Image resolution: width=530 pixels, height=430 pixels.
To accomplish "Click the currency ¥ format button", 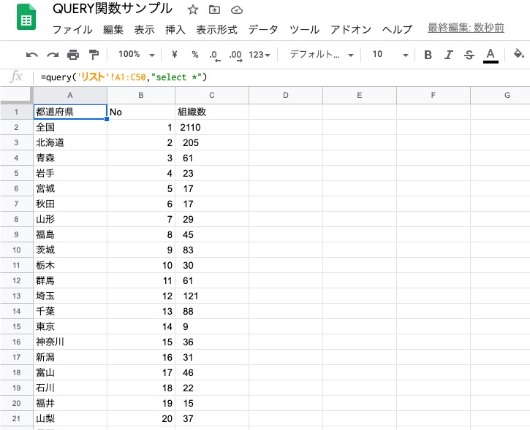I will click(x=175, y=55).
